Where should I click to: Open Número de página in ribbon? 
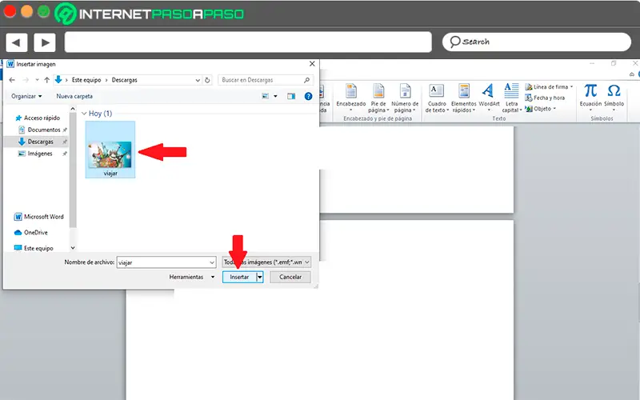[405, 98]
